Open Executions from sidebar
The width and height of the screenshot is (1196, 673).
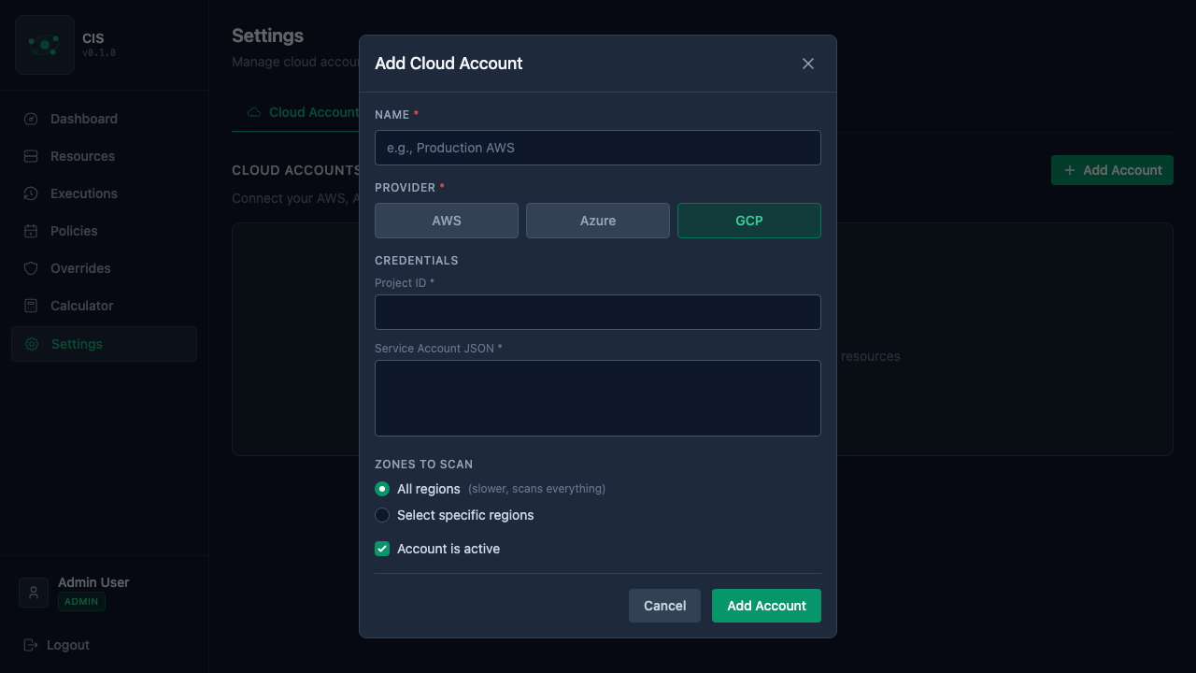(x=104, y=193)
